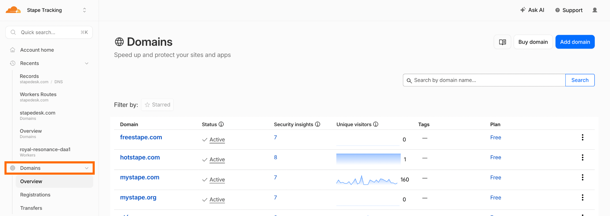Open security insights count for freestape.com
The height and width of the screenshot is (216, 610).
tap(276, 137)
